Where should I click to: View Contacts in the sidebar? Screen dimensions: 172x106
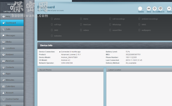tap(12, 67)
